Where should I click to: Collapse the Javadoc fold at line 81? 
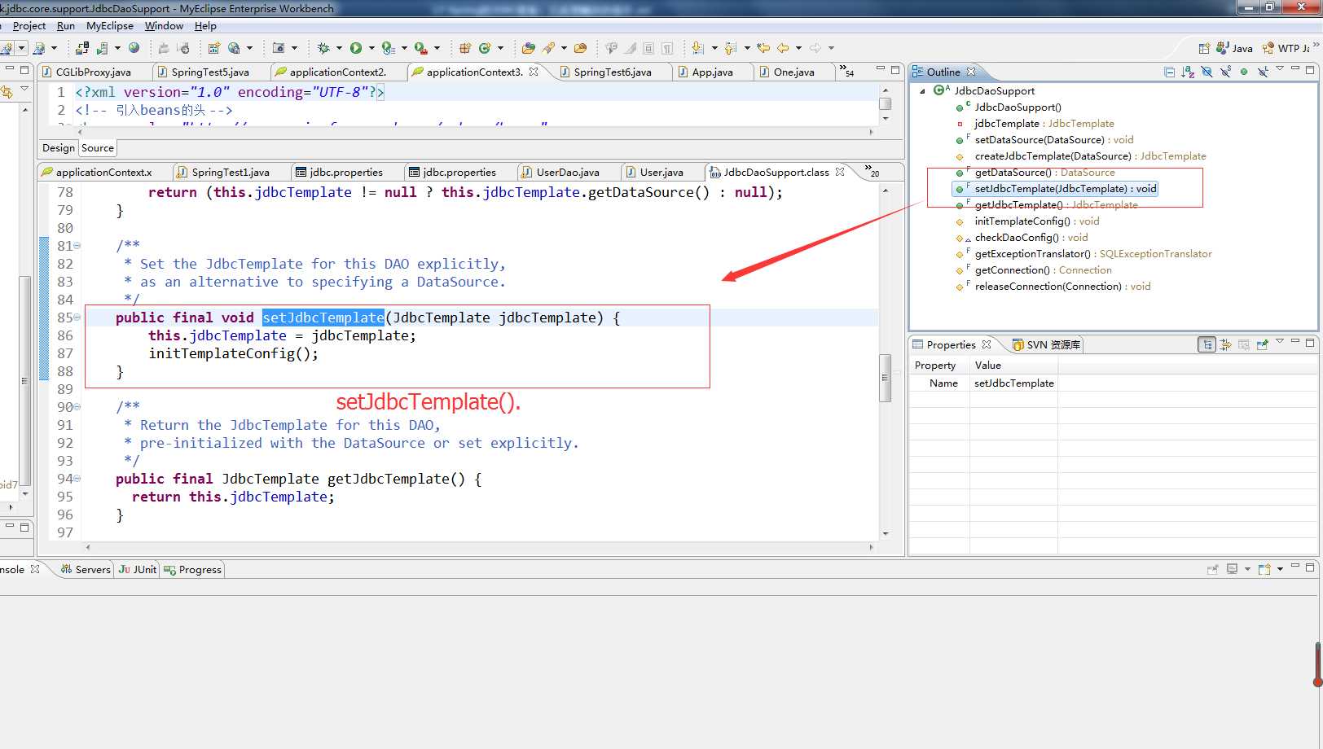click(x=77, y=246)
